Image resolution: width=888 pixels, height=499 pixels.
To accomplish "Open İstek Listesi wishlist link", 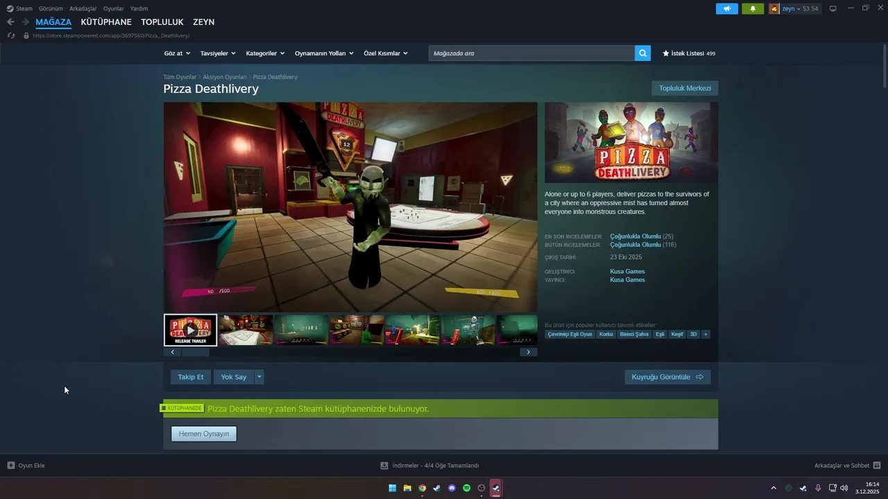I will pos(689,53).
